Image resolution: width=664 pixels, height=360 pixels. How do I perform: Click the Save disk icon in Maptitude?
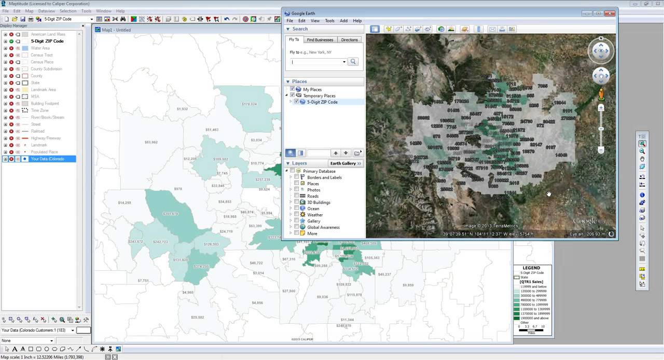click(23, 19)
